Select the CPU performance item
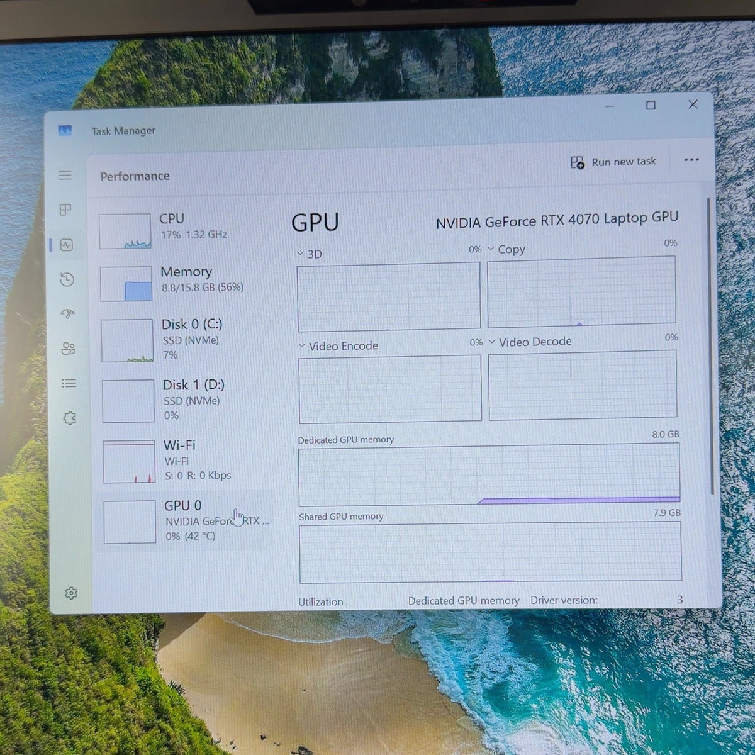Image resolution: width=755 pixels, height=755 pixels. [187, 231]
